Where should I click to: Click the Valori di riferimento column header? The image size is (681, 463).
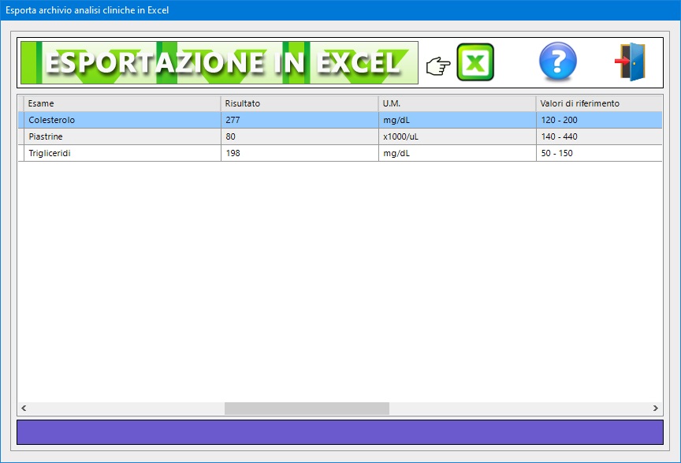click(x=597, y=103)
